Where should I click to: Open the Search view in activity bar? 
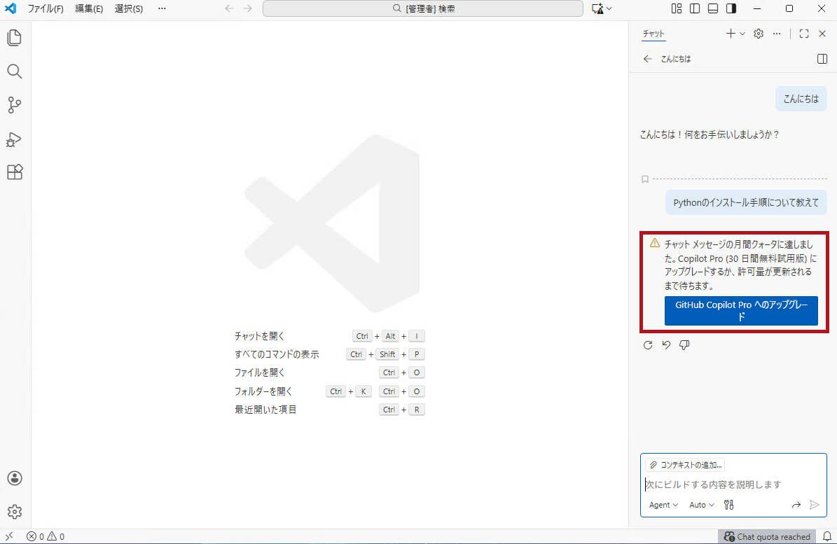point(15,71)
